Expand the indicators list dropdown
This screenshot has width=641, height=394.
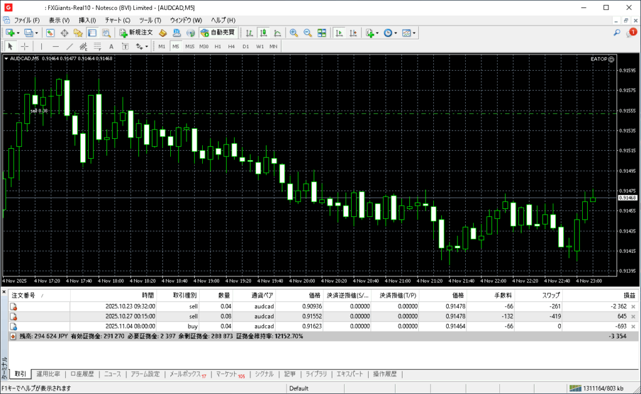click(377, 33)
